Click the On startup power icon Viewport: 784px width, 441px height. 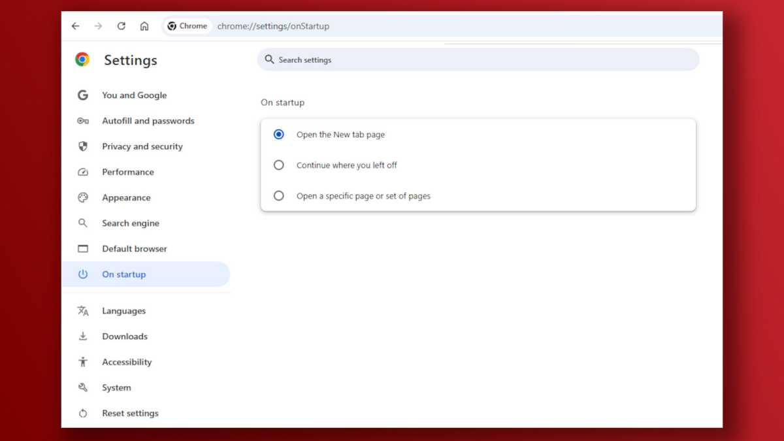click(83, 274)
